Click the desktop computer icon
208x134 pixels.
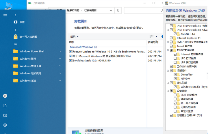click(8, 5)
